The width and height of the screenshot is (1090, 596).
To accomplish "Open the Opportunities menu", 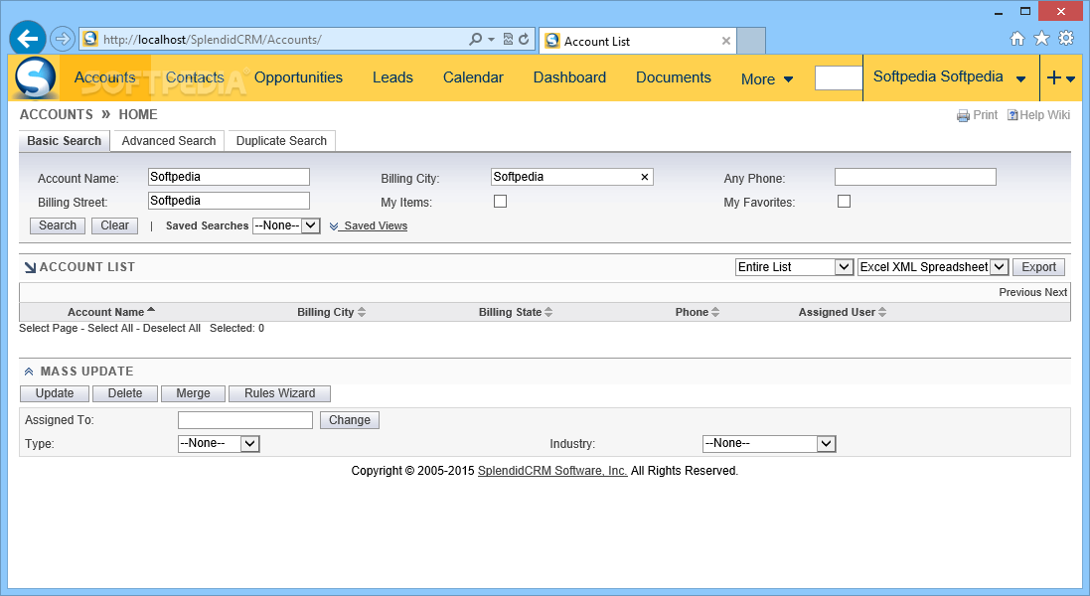I will 298,77.
